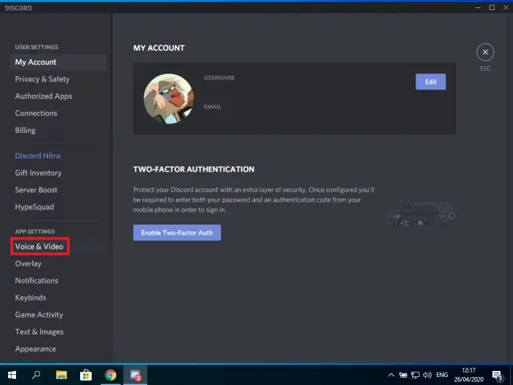Open the clock showing 12:17
513x385 pixels.
click(x=468, y=375)
